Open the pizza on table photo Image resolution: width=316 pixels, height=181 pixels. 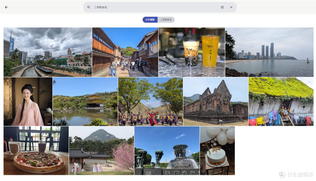[36, 150]
